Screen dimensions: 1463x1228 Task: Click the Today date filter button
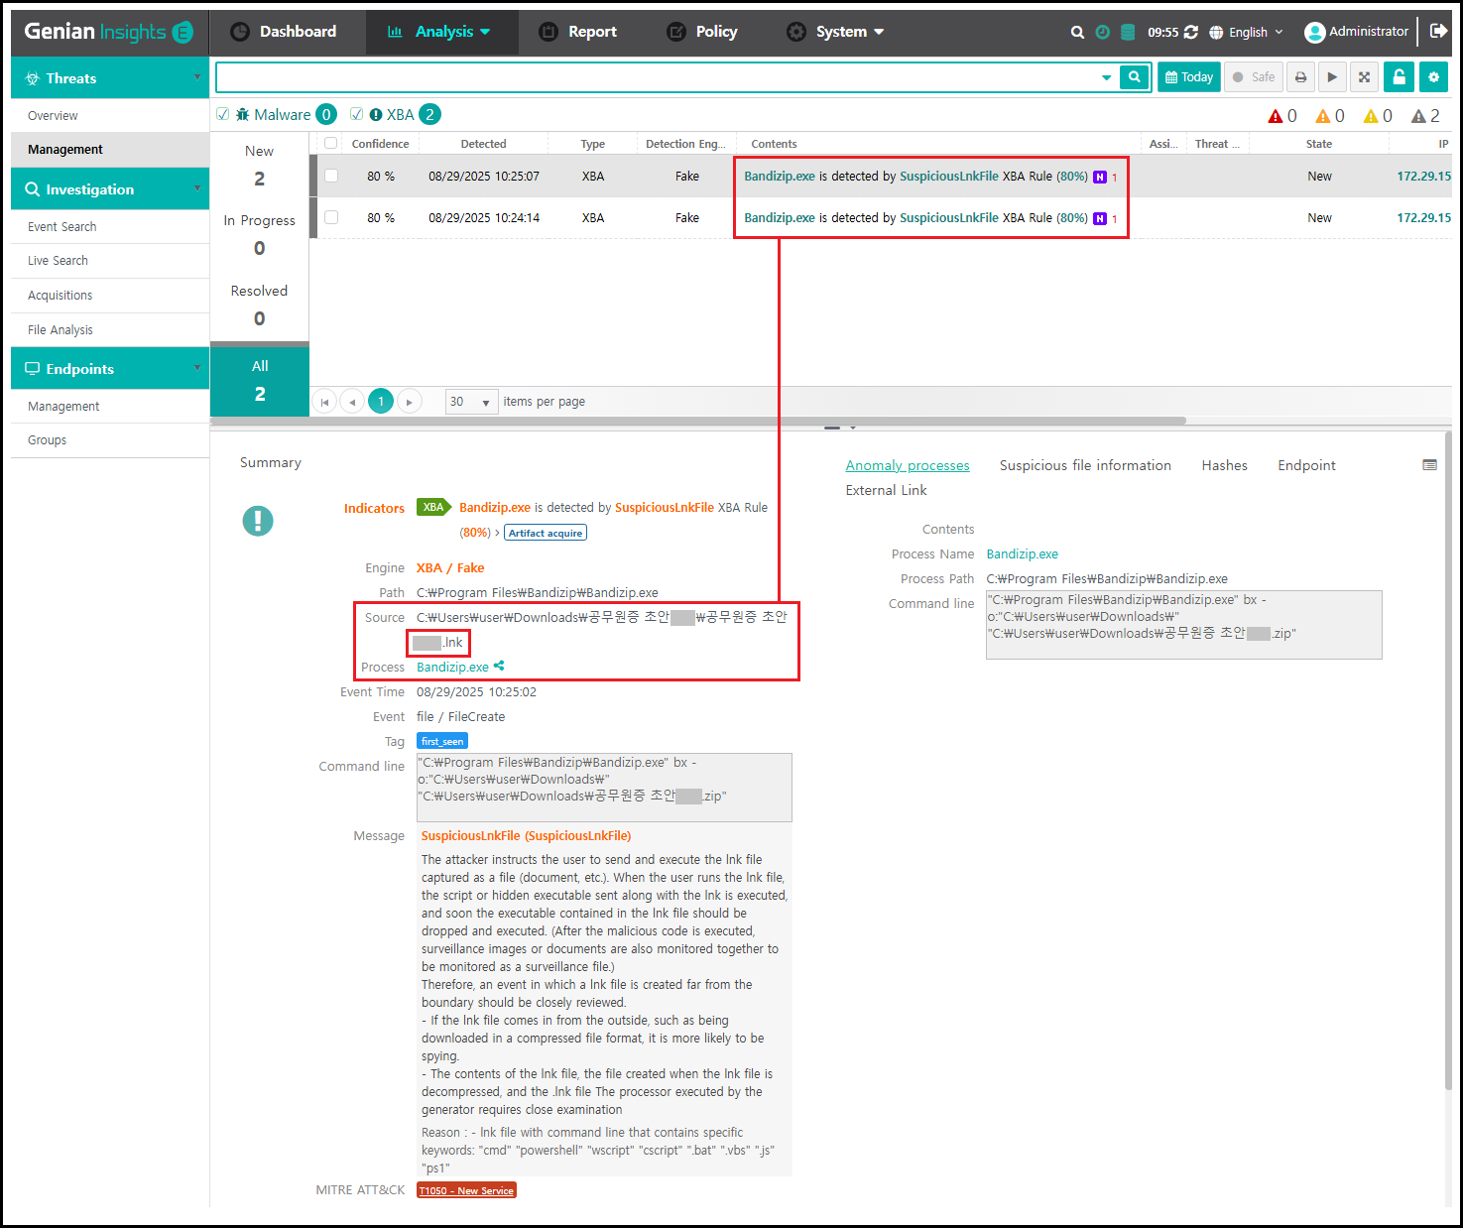[x=1188, y=77]
